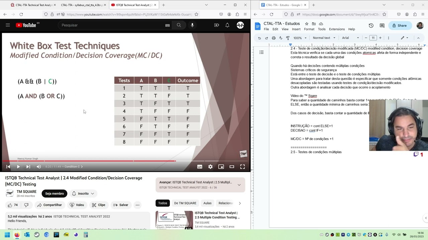Open the YouTube create video icon
This screenshot has width=428, height=240.
click(x=217, y=25)
